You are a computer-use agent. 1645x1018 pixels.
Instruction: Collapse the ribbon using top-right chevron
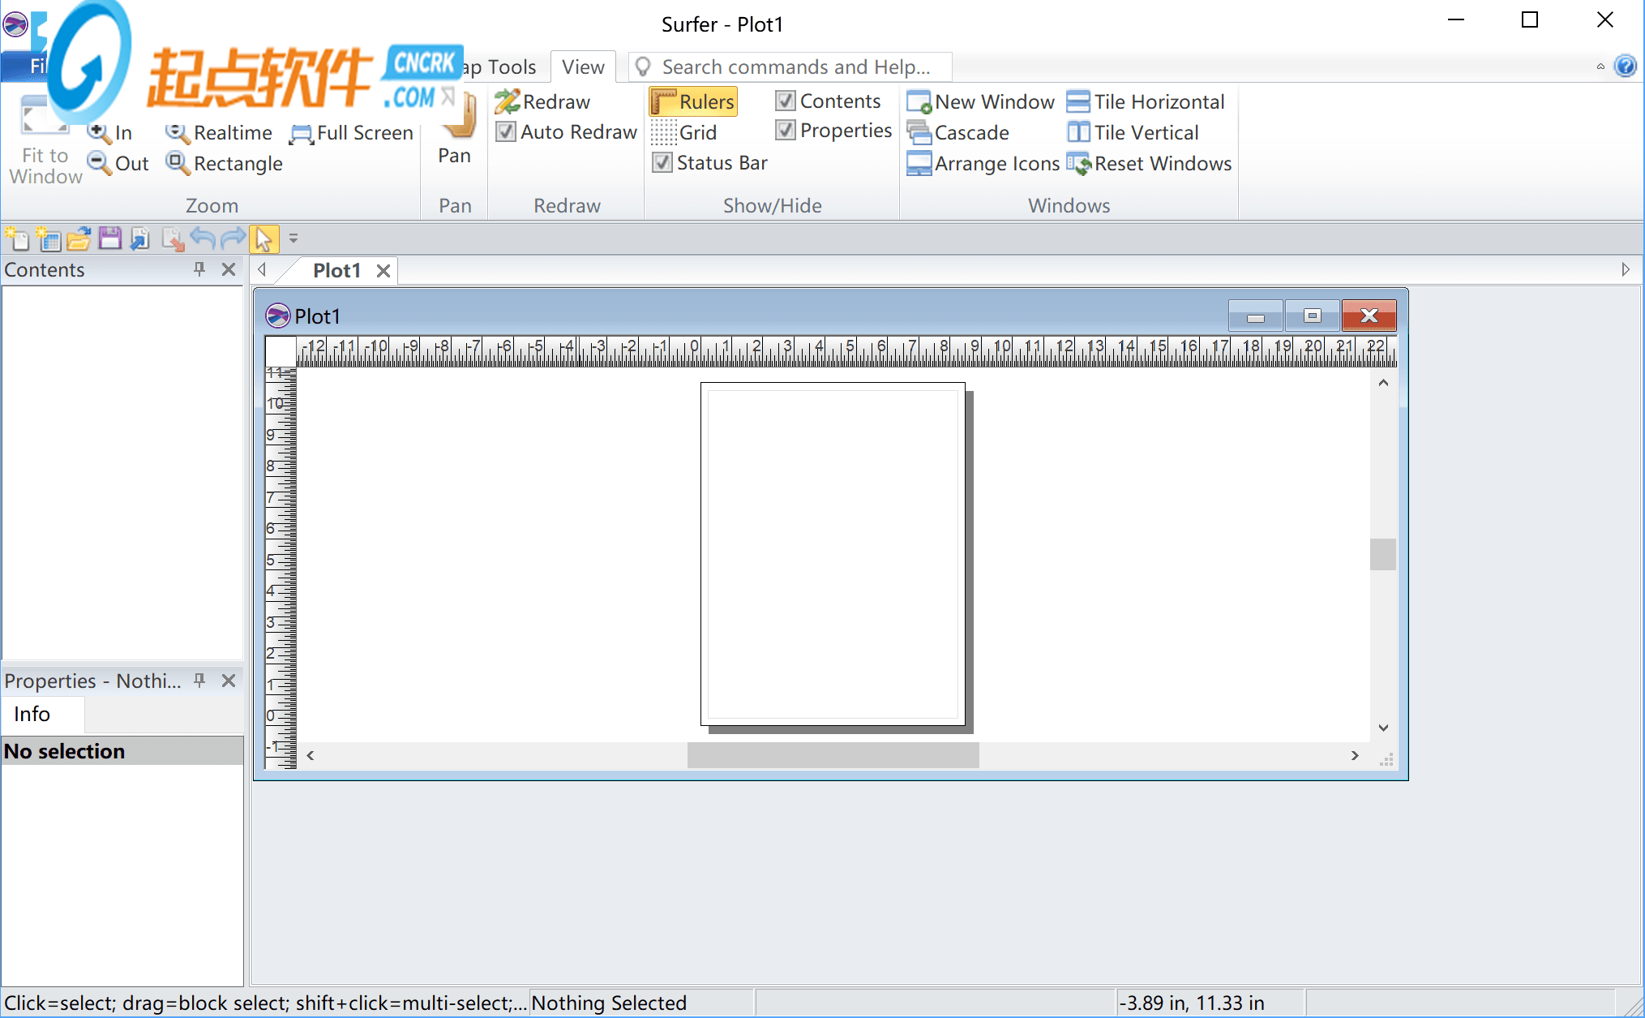point(1600,67)
